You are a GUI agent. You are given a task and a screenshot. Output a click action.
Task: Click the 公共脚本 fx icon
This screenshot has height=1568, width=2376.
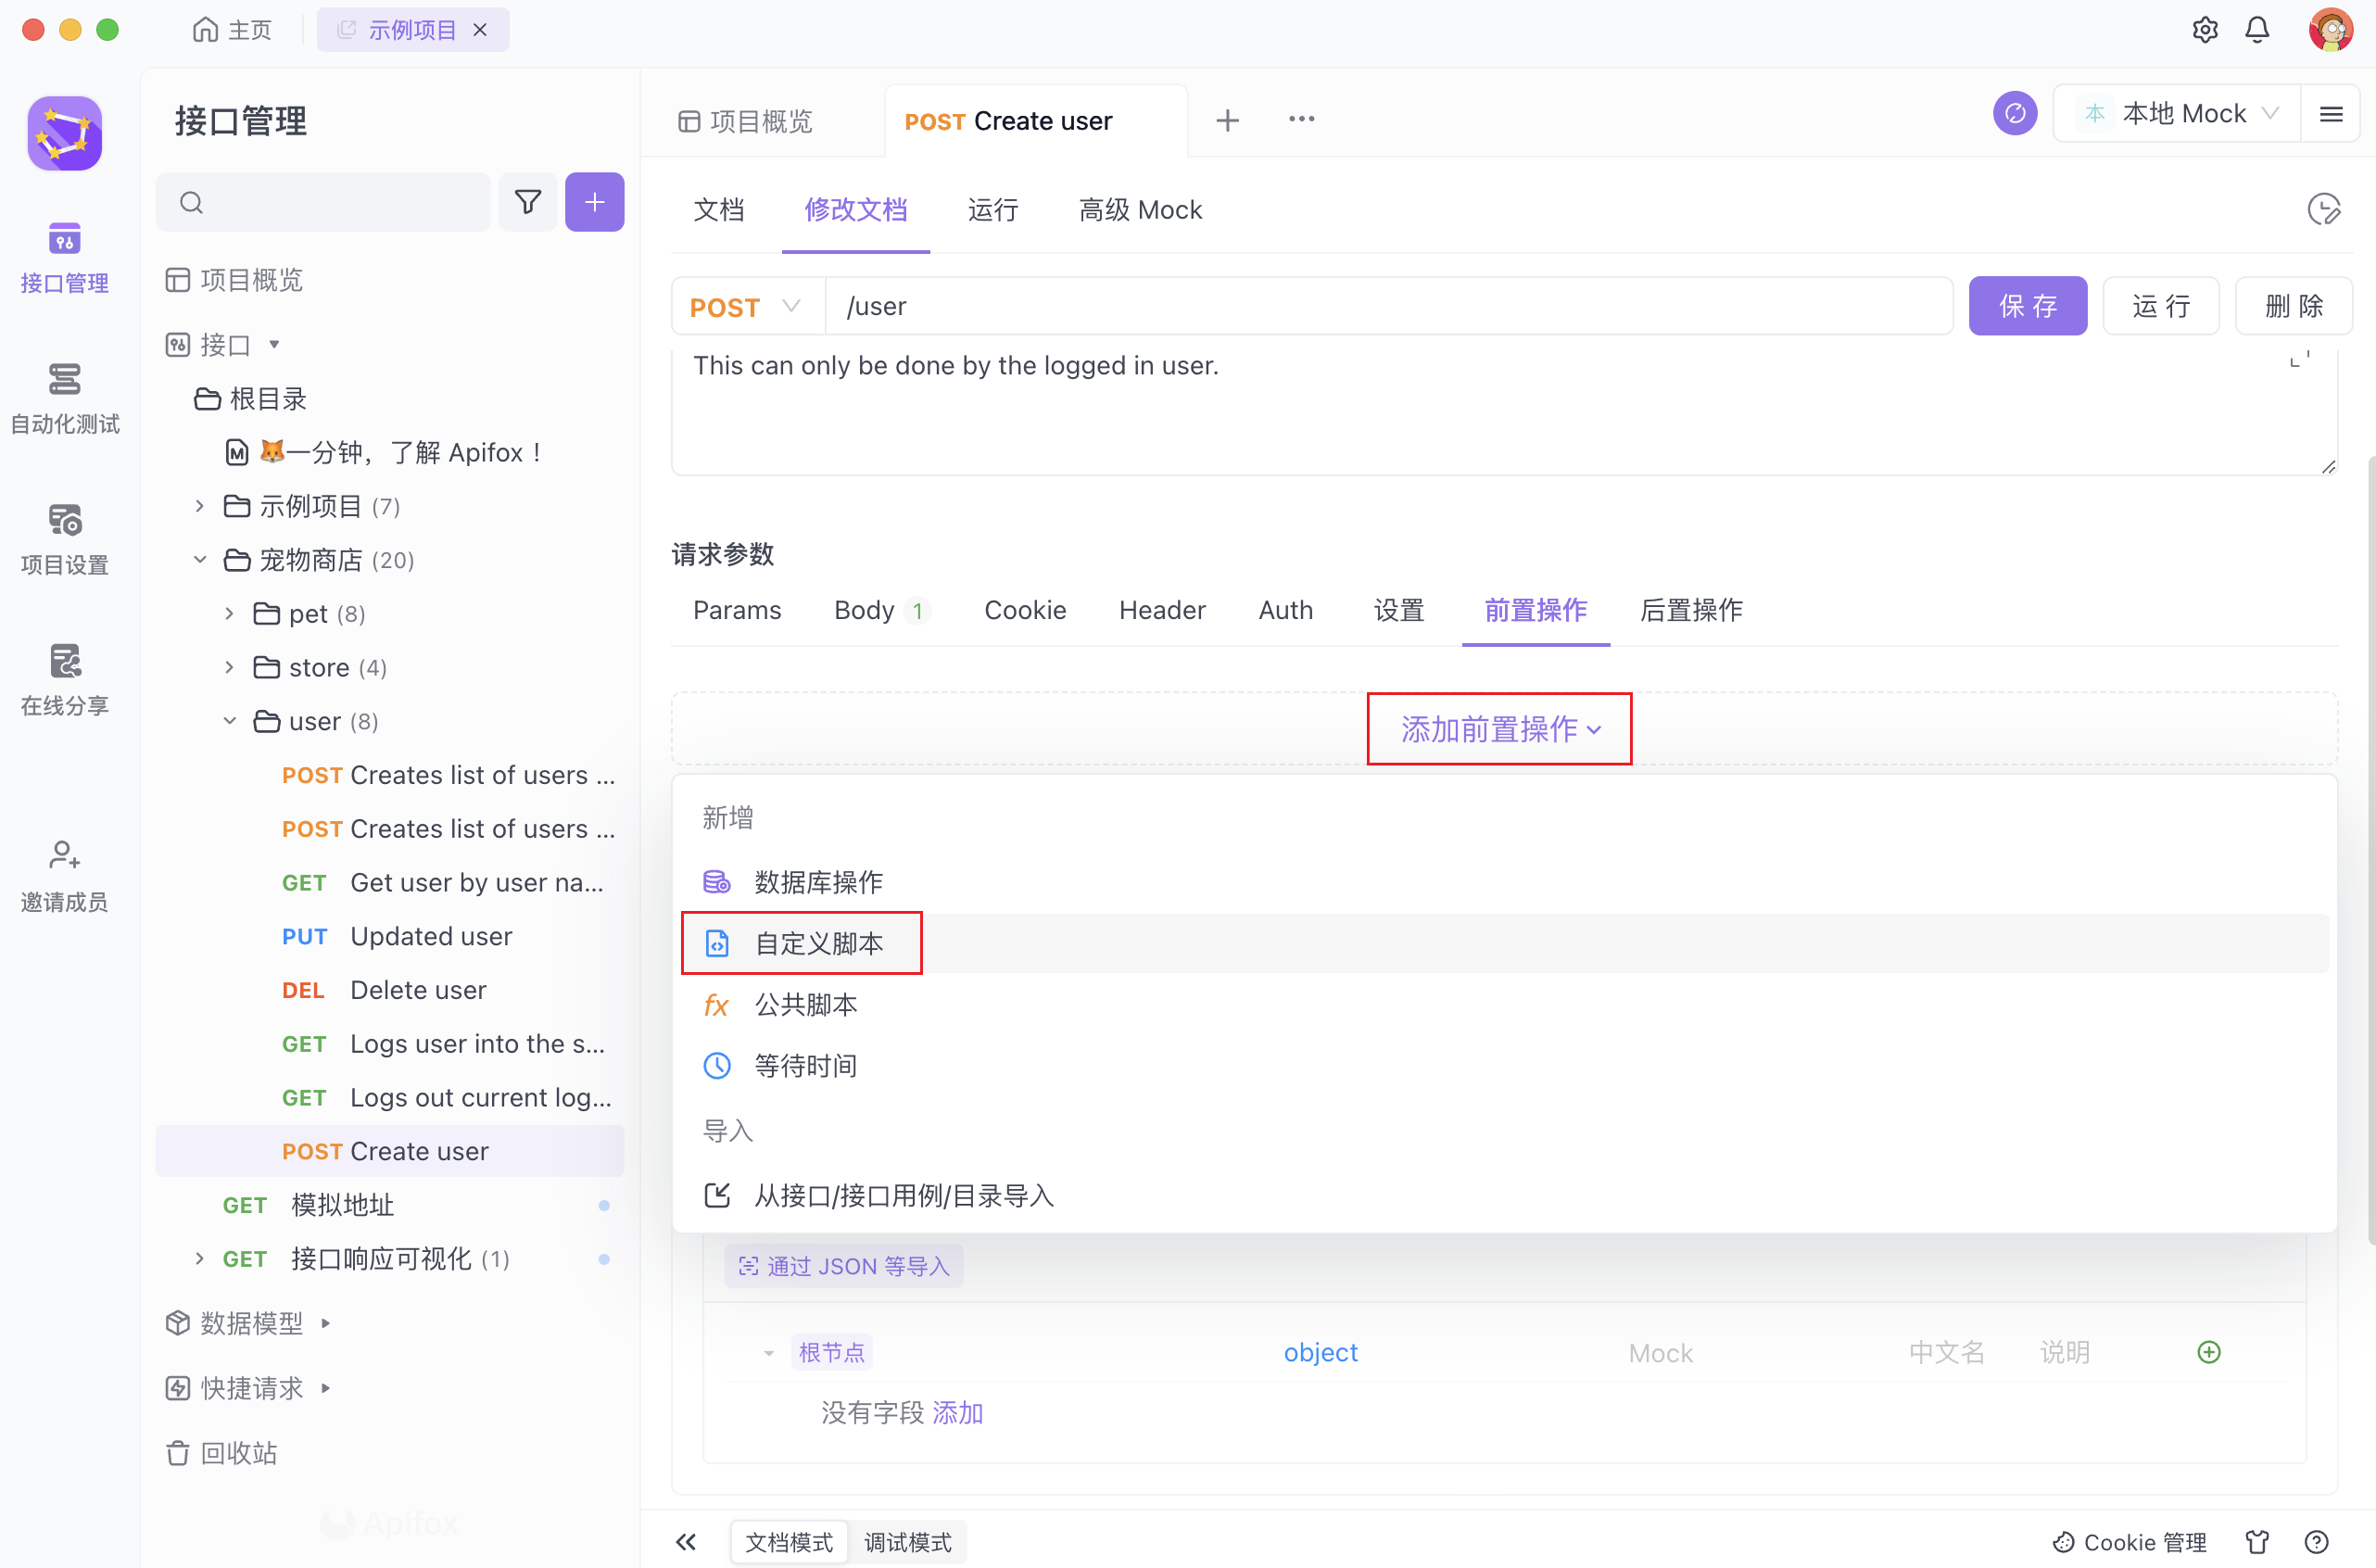pos(715,1003)
